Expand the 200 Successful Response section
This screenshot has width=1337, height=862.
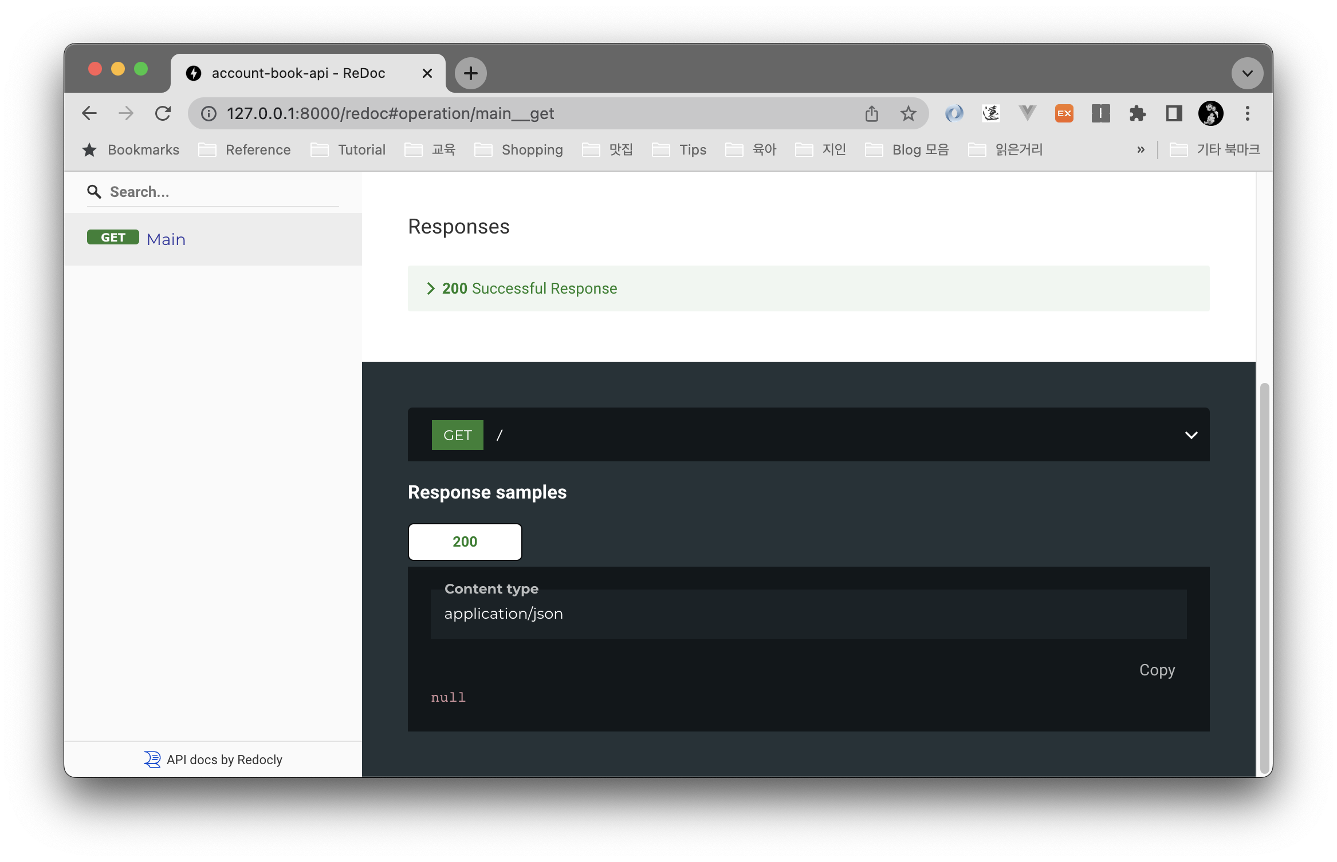click(529, 288)
